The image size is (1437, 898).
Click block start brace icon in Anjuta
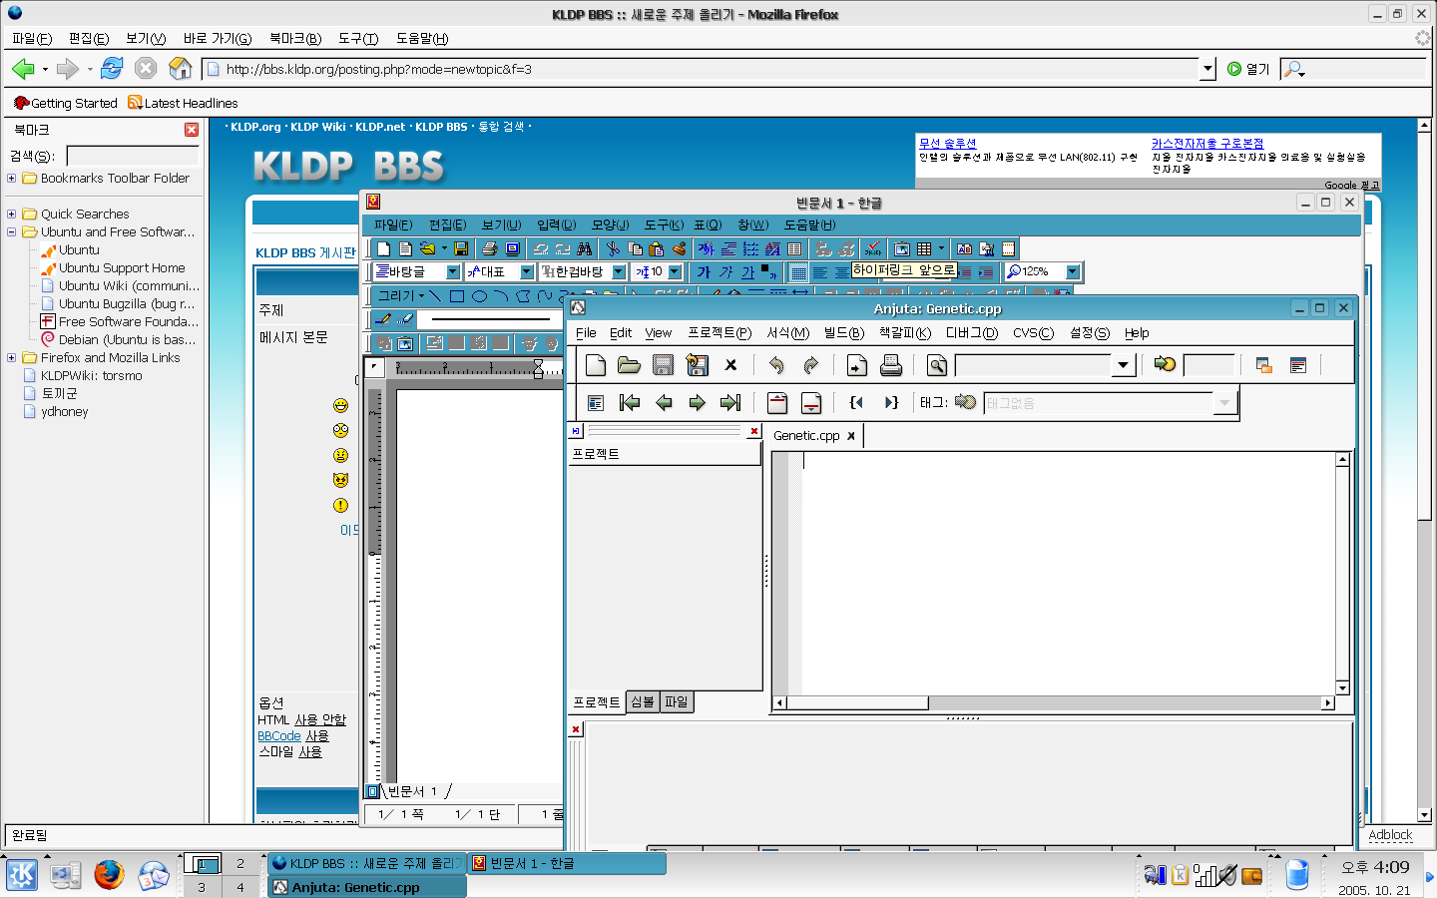[x=856, y=402]
